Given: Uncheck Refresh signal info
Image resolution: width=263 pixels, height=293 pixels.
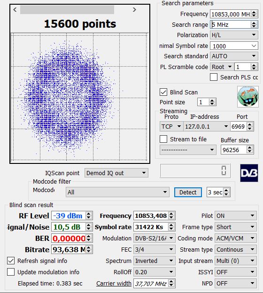Looking at the screenshot, I should click(11, 261).
